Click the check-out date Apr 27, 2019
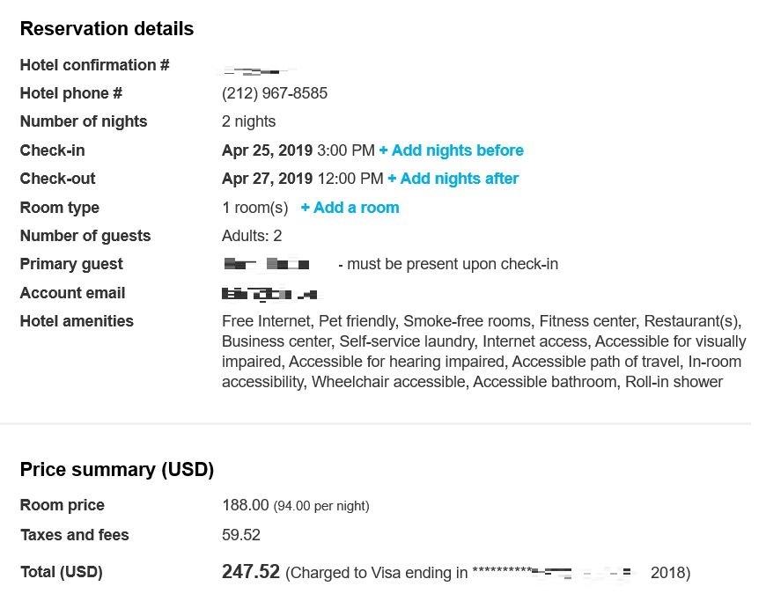This screenshot has height=601, width=766. [267, 179]
